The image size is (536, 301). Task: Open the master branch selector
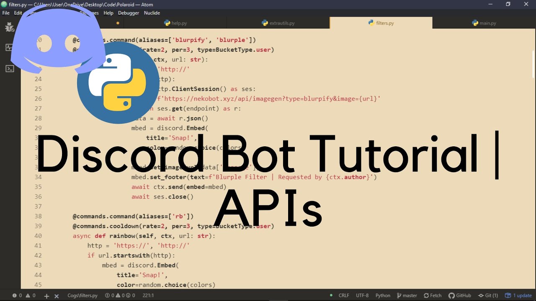click(x=407, y=296)
